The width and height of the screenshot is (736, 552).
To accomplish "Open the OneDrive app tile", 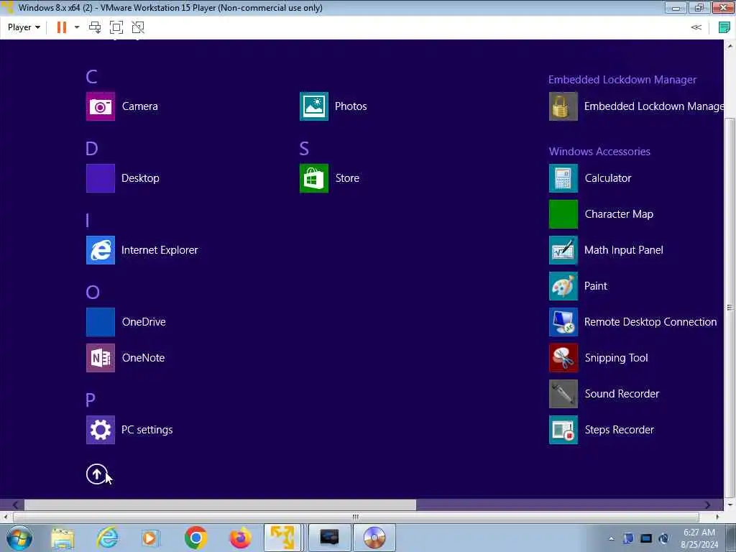I will pos(101,322).
